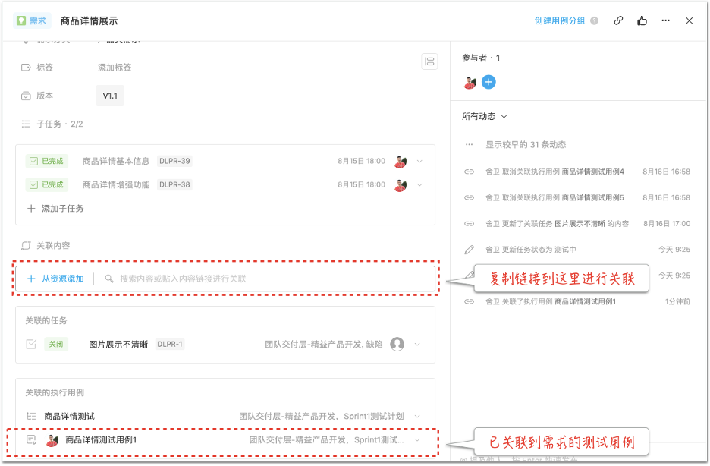Click the 子任务 list icon
Screen dimensions: 710x466
pos(26,124)
